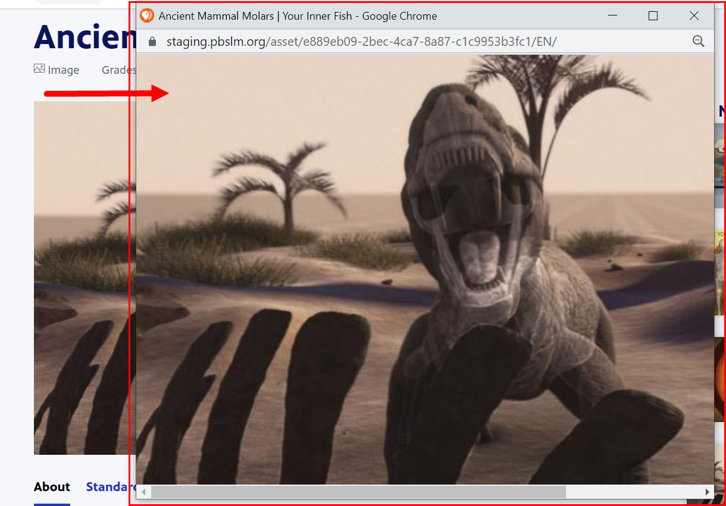
Task: Click the Image type icon on background page
Action: coord(39,69)
